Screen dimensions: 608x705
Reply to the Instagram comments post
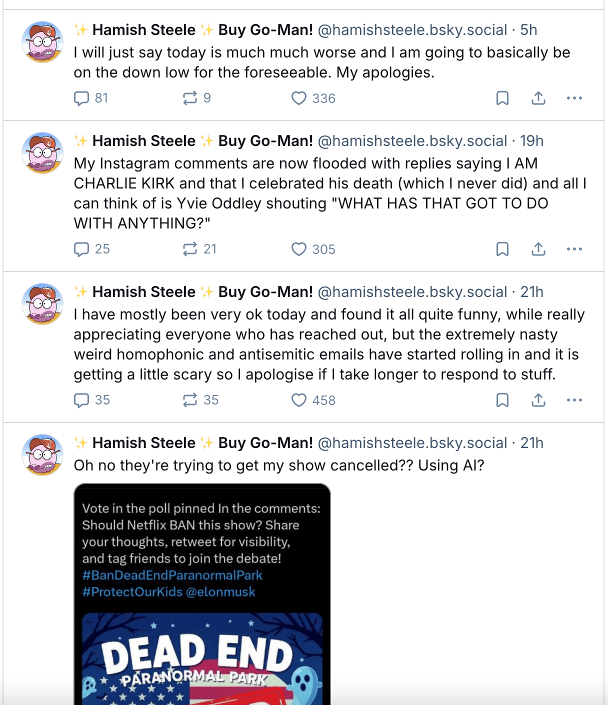point(81,249)
